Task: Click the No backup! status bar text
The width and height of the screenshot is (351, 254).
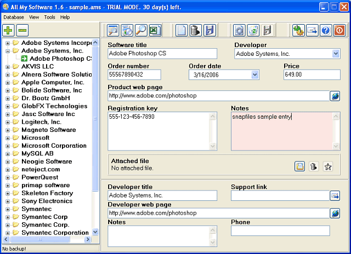Action: coord(14,249)
